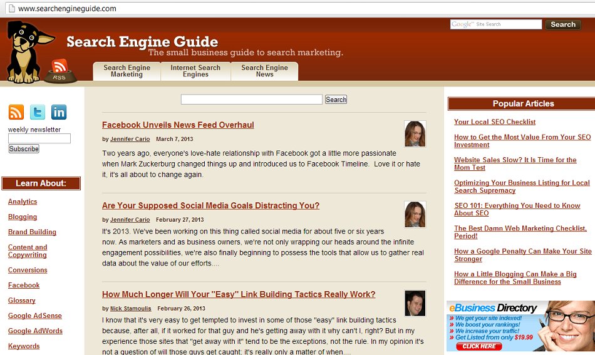
Task: Click the Search Engine Guide site title
Action: pyautogui.click(x=142, y=42)
